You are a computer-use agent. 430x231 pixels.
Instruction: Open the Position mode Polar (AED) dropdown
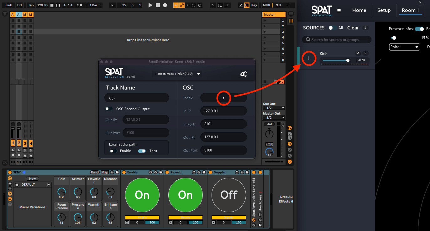click(177, 74)
